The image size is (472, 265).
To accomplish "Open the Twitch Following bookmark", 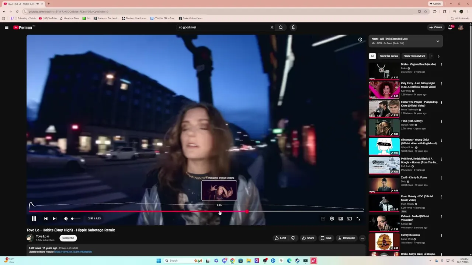I will (23, 18).
